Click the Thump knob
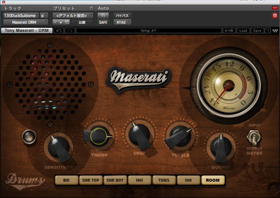 point(99,136)
